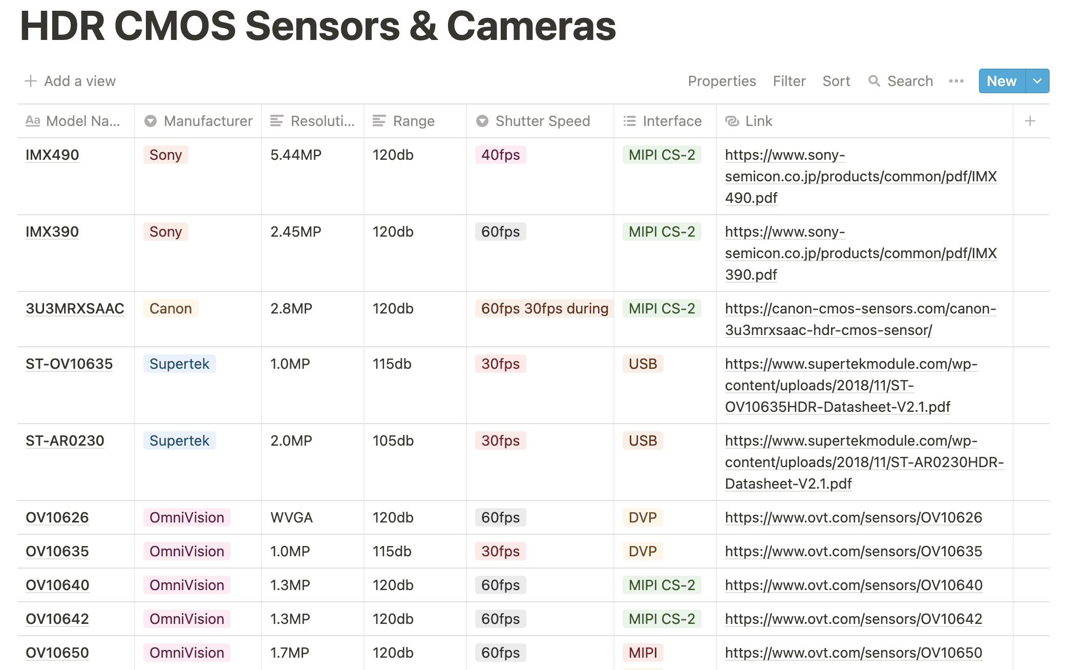The height and width of the screenshot is (670, 1066).
Task: Open the ST-AR0230 model page
Action: [x=65, y=441]
